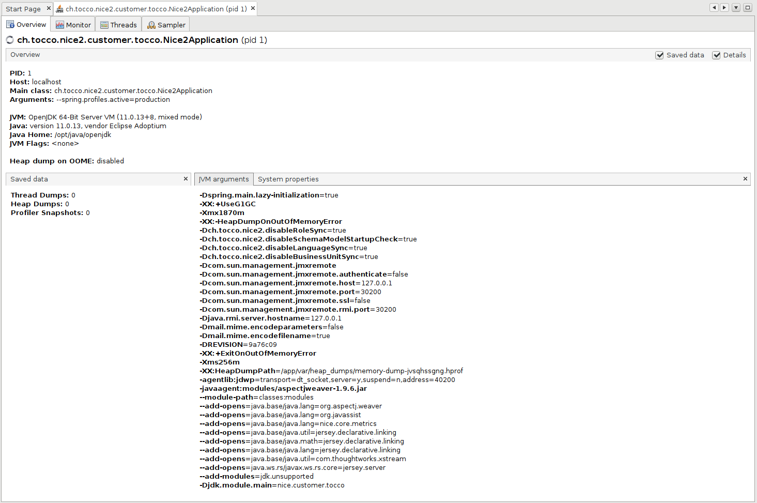Switch to the Start Page tab
Screen dimensions: 757x503
click(x=23, y=9)
